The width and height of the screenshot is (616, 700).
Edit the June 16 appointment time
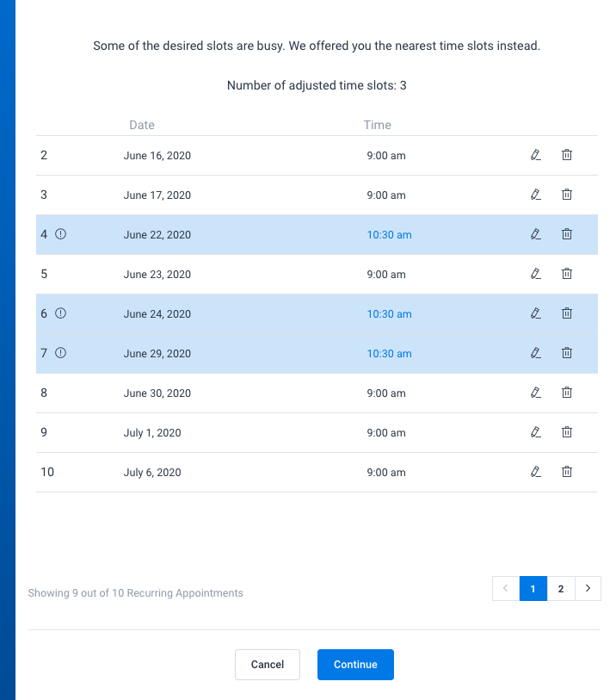tap(535, 155)
